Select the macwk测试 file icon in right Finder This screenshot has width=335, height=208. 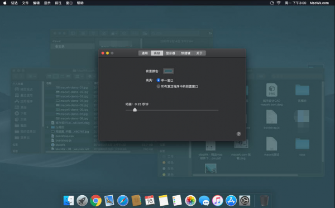point(271,144)
